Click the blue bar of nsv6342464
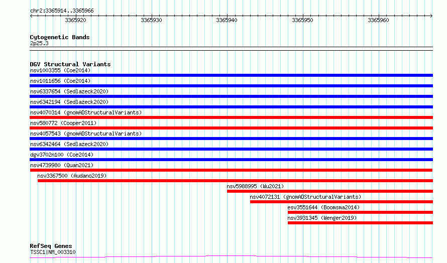The height and width of the screenshot is (263, 447). [231, 149]
